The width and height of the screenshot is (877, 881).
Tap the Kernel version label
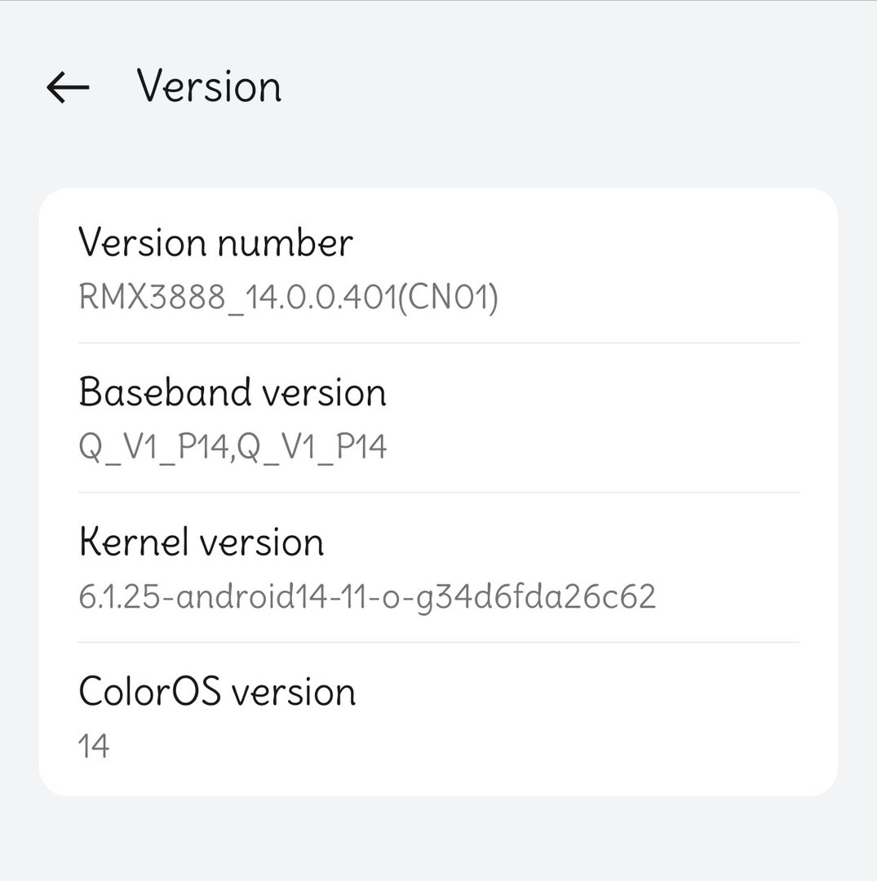tap(202, 542)
